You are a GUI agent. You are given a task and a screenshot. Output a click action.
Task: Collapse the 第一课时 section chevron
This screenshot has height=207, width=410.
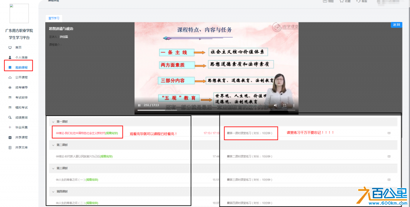click(53, 122)
